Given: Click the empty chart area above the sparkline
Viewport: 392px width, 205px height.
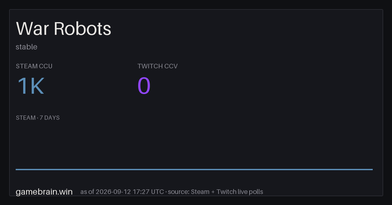Looking at the screenshot, I should 194,145.
